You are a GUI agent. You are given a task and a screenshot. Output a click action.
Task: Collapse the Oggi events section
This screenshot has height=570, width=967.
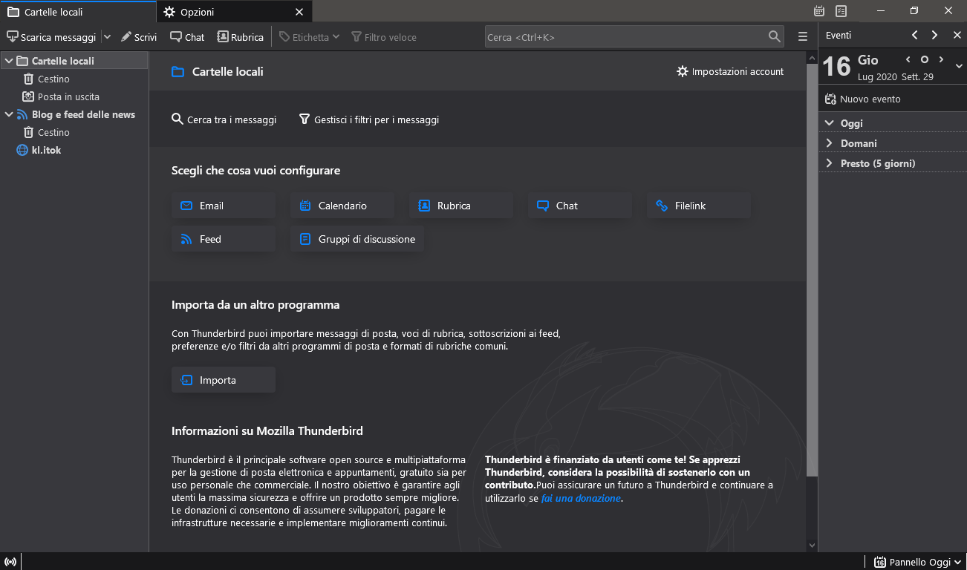(x=830, y=123)
